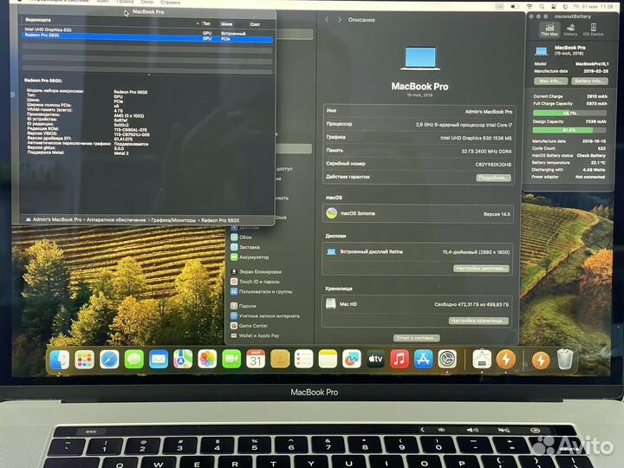The image size is (624, 468).
Task: Sort by the Слот column header
Action: 255,24
